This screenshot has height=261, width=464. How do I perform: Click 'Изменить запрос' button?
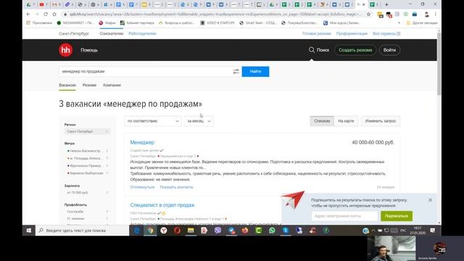point(380,121)
